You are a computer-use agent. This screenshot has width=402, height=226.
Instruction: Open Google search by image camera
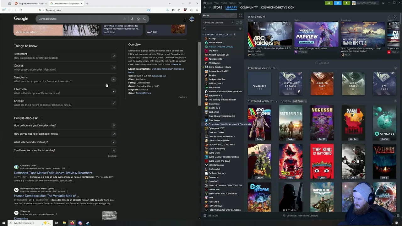click(138, 19)
